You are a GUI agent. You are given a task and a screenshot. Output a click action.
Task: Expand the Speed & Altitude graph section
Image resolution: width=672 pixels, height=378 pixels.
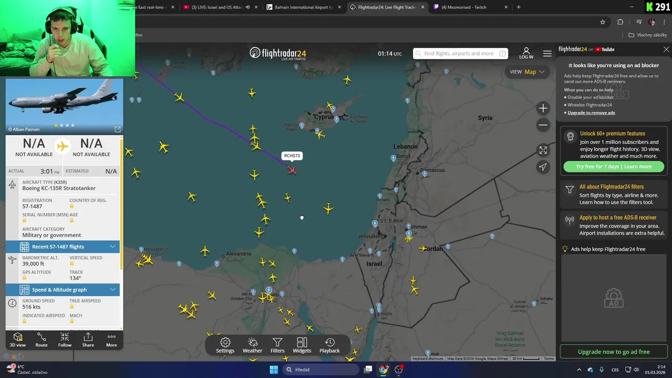[63, 290]
